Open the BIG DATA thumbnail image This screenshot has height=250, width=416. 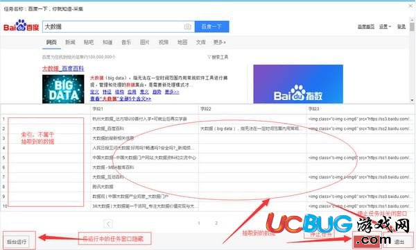point(63,89)
